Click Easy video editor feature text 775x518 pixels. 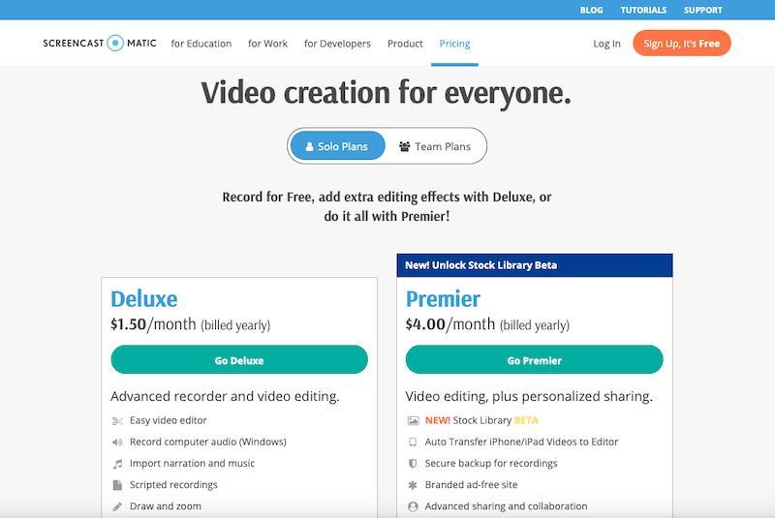pyautogui.click(x=168, y=420)
